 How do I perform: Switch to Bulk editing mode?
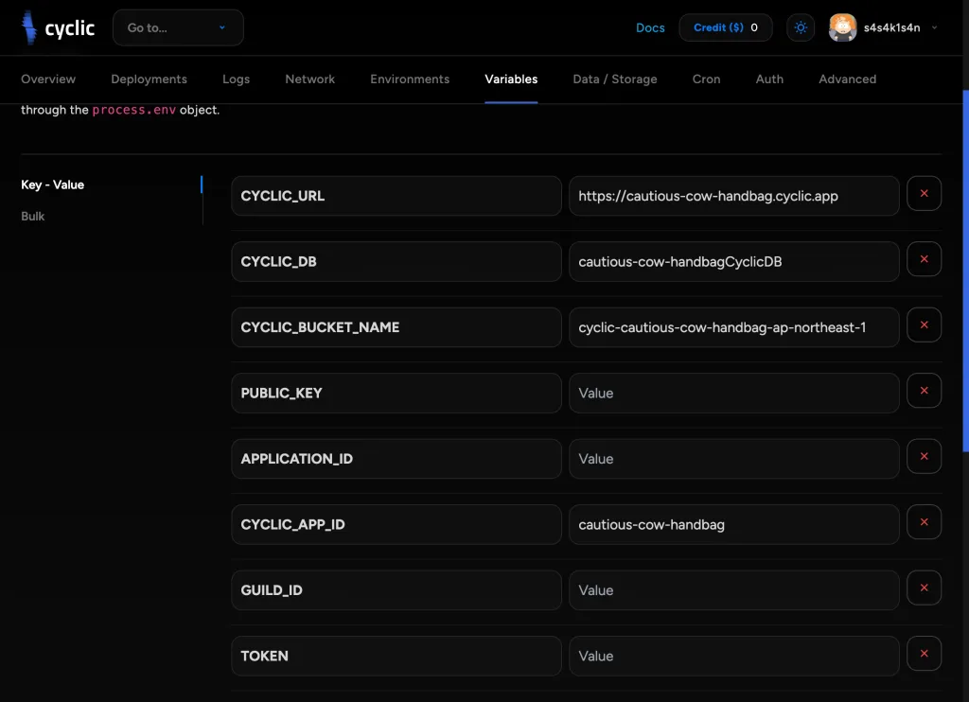point(33,217)
